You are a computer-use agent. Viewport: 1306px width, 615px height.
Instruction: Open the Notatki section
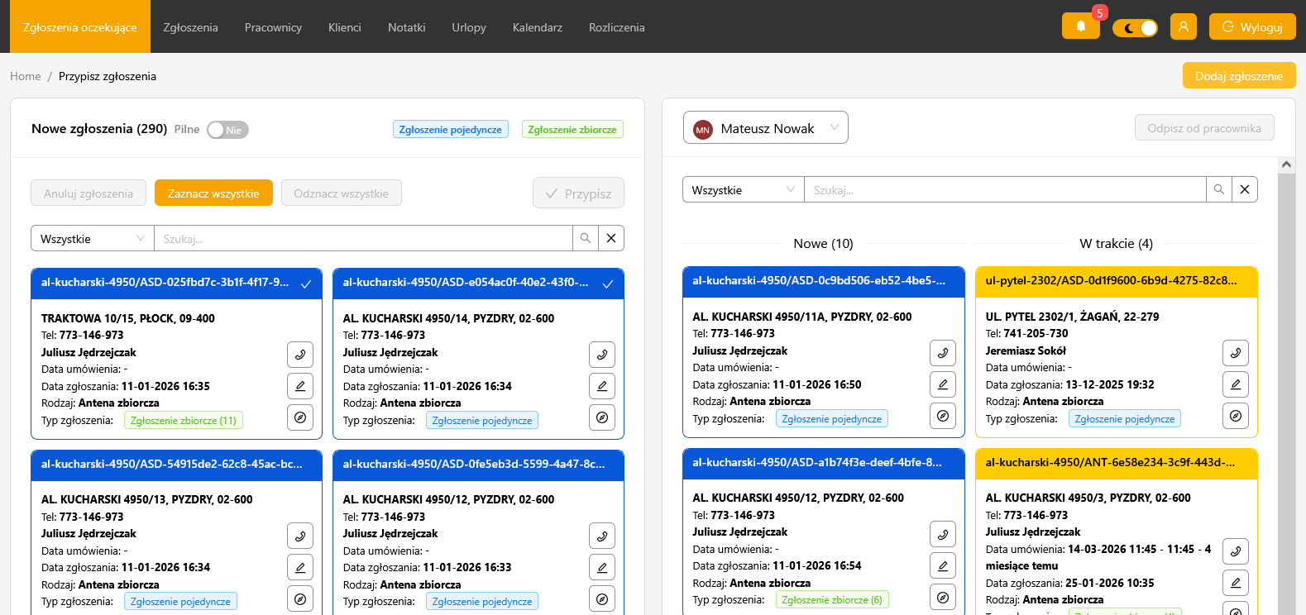click(407, 26)
